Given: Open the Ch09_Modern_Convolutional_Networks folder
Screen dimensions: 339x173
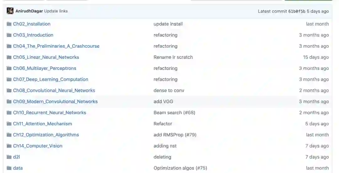Looking at the screenshot, I should pyautogui.click(x=55, y=102).
